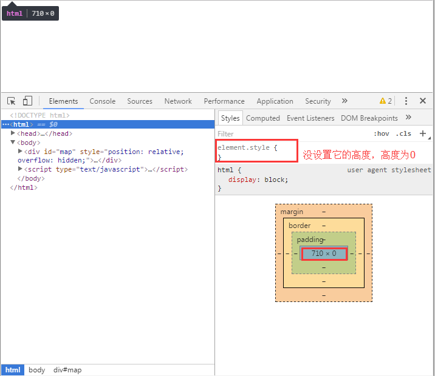Image resolution: width=435 pixels, height=376 pixels.
Task: Select the html element row
Action: coord(108,124)
